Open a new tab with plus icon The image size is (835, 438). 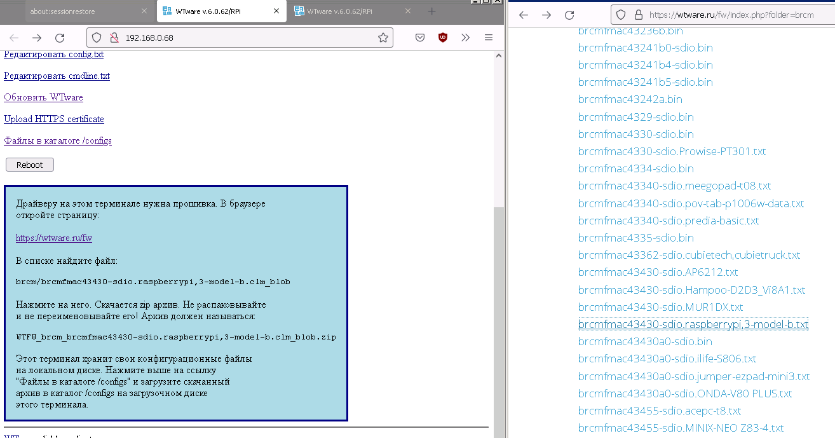[x=431, y=11]
